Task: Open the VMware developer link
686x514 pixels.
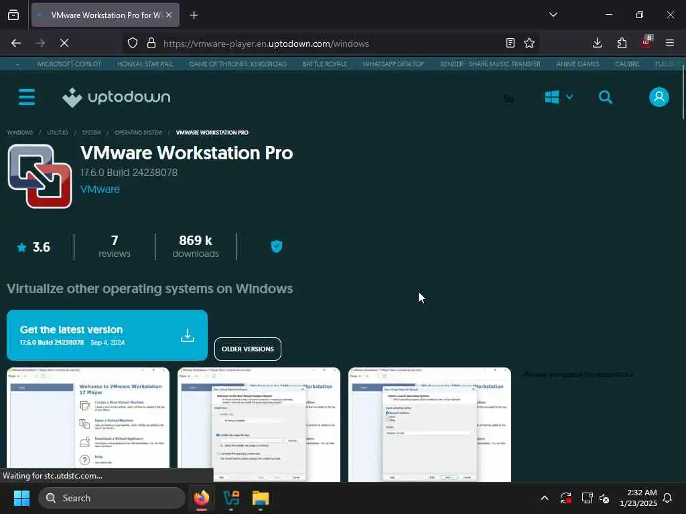Action: coord(100,189)
